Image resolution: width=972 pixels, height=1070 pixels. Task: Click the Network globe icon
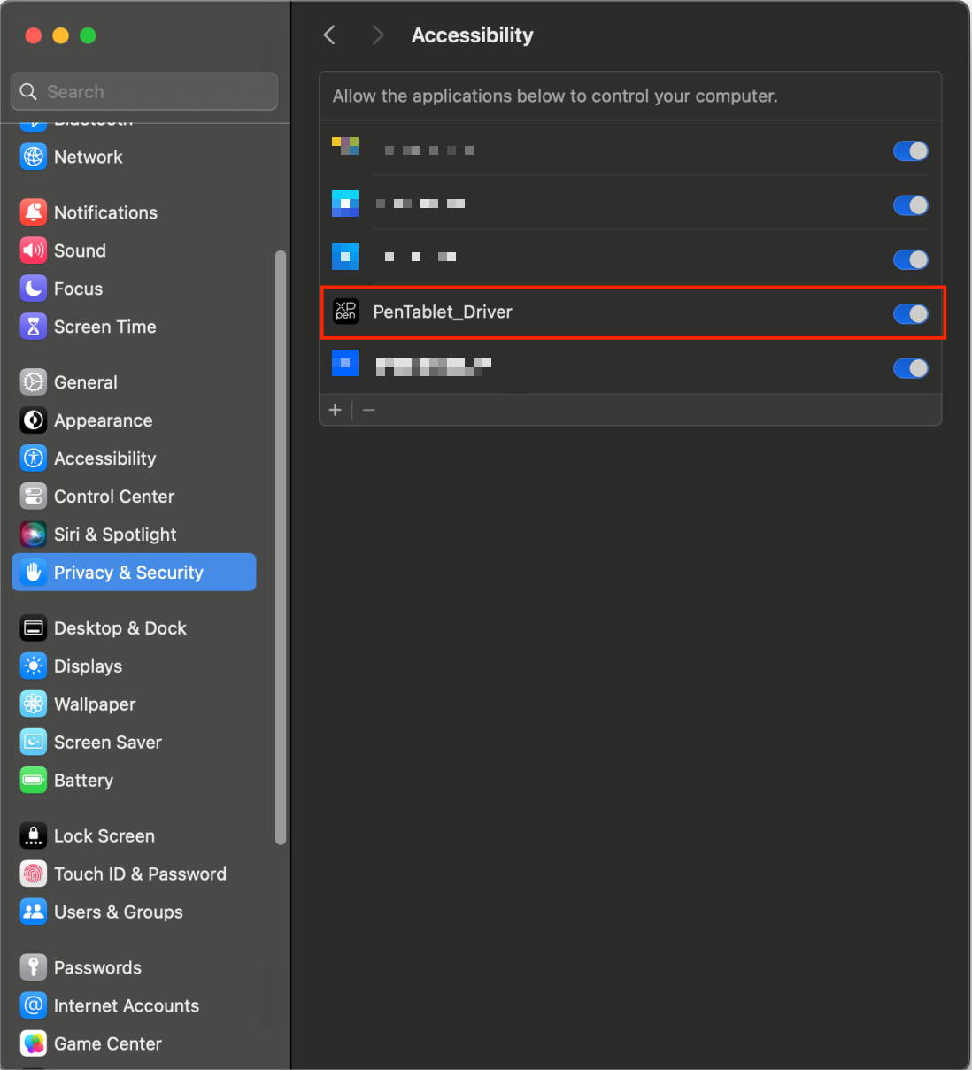[x=34, y=157]
